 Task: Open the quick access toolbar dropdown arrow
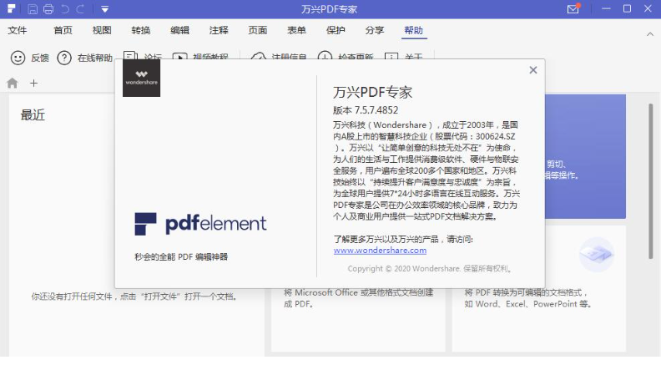click(105, 9)
